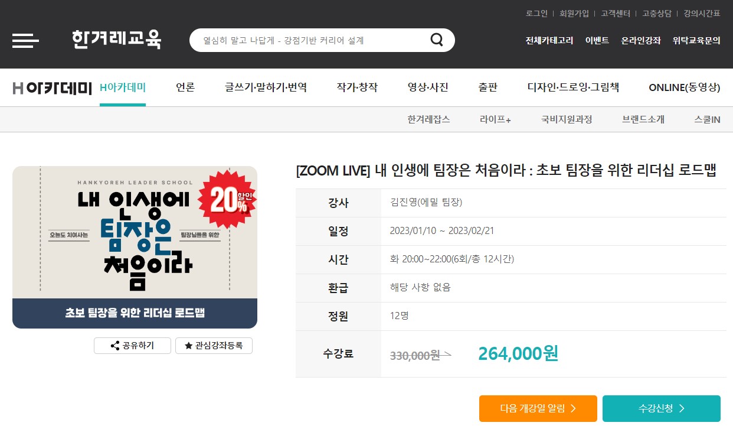Open 브랜드소개 submenu
Image resolution: width=733 pixels, height=429 pixels.
pyautogui.click(x=643, y=119)
